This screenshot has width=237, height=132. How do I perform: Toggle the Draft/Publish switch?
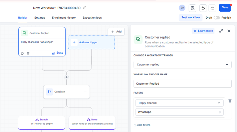pos(217,18)
